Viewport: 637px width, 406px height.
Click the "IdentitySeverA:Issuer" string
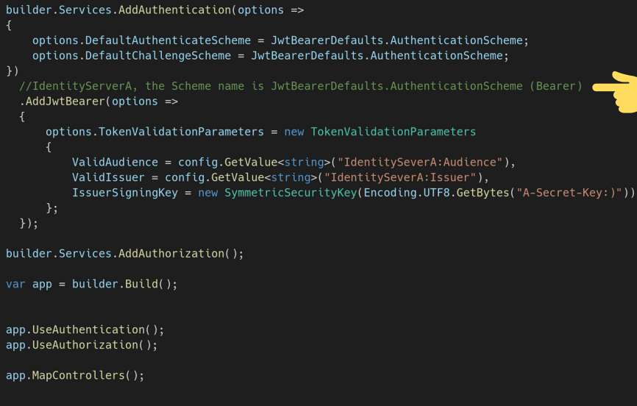400,177
